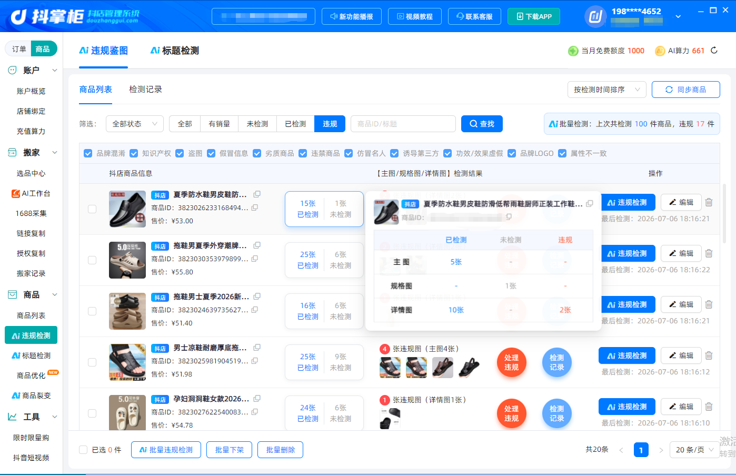Filter by 未检测 status tab

(257, 124)
